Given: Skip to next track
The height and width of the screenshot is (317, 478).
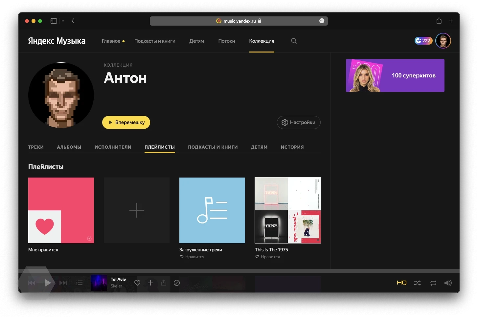Looking at the screenshot, I should (x=63, y=283).
